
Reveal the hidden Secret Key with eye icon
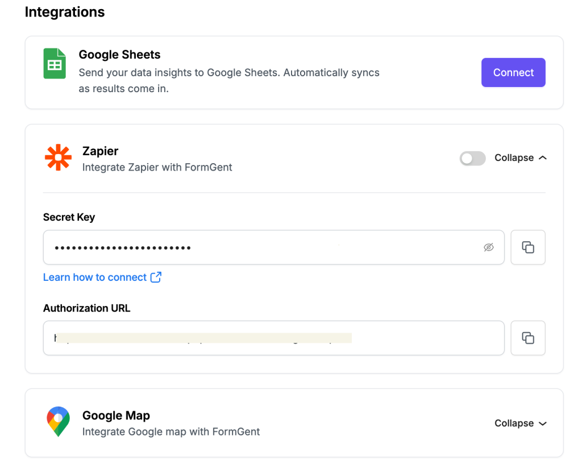click(488, 247)
